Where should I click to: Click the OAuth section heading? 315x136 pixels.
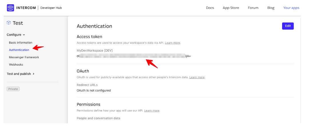click(83, 71)
